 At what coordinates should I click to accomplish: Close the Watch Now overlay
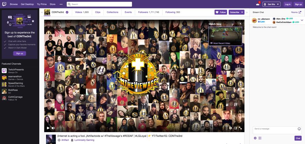(x=240, y=23)
